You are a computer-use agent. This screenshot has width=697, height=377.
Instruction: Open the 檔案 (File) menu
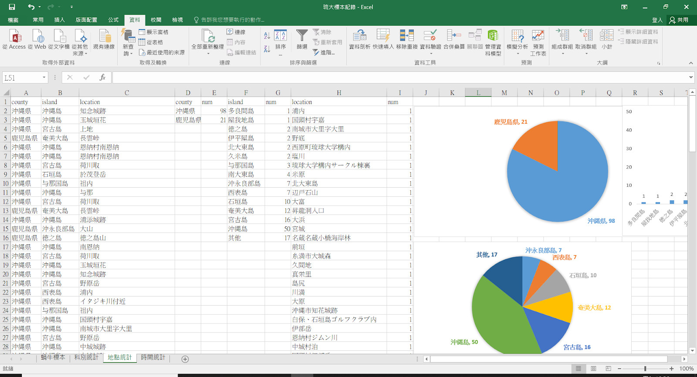13,20
